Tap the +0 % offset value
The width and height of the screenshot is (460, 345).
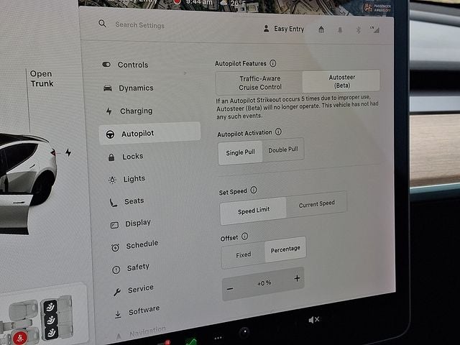[264, 283]
